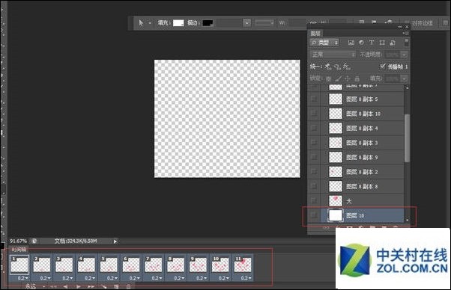Toggle visibility of 图层 8 副本 9
Viewport: 451px width, 290px height.
coord(314,157)
